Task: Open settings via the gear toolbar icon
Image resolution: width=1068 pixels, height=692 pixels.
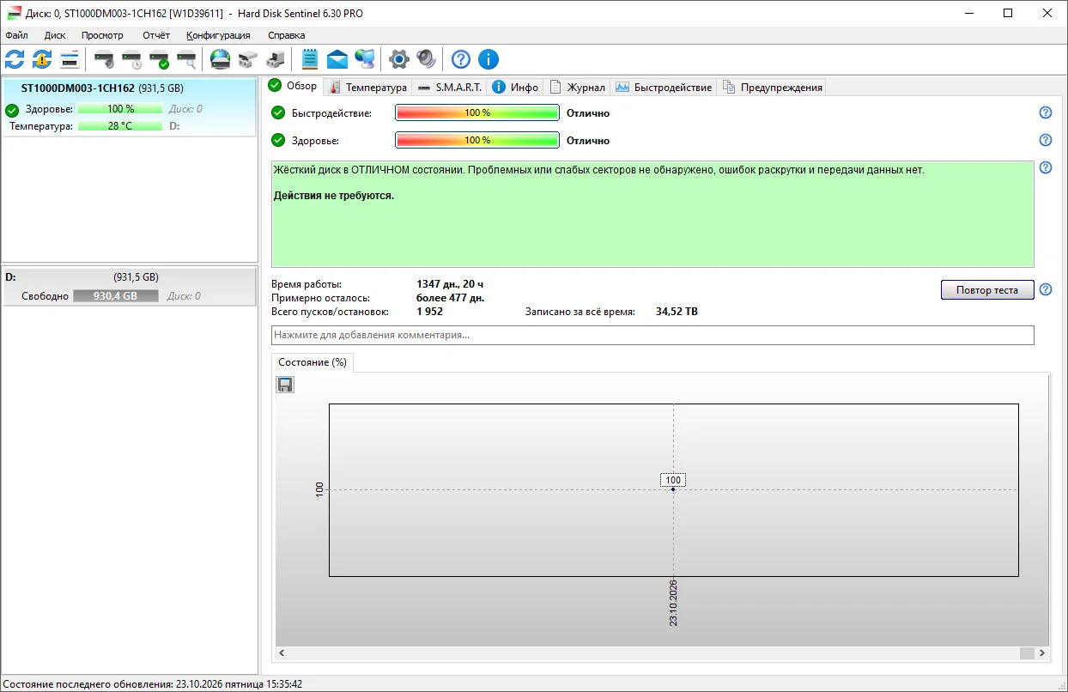Action: pyautogui.click(x=398, y=59)
